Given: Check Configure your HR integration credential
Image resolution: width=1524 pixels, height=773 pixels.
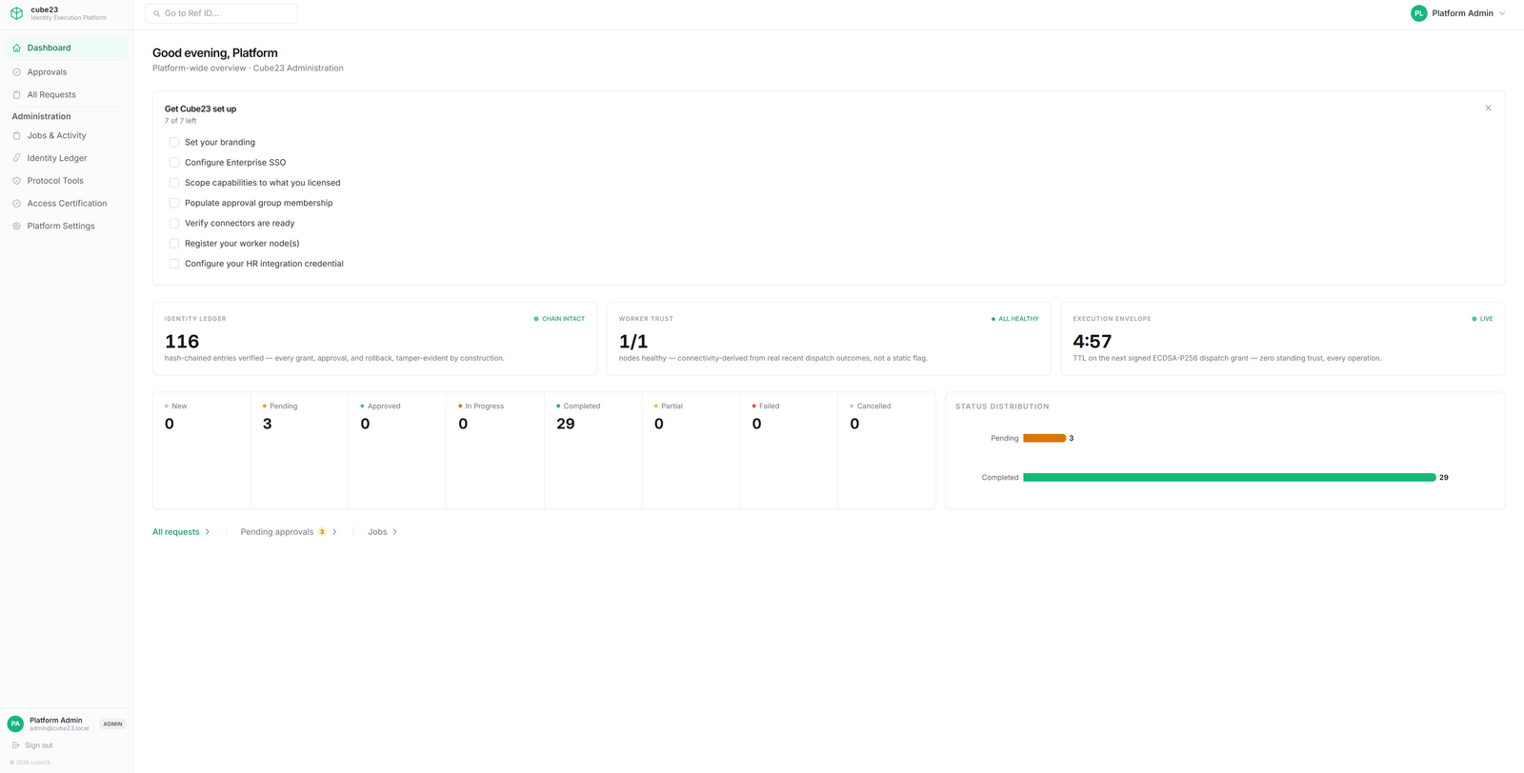Looking at the screenshot, I should 174,264.
